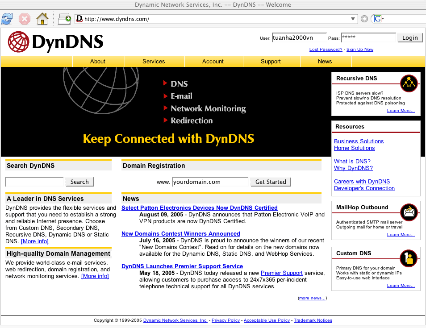Click the Recursive DNS network icon
The image size is (426, 328).
coord(408,83)
